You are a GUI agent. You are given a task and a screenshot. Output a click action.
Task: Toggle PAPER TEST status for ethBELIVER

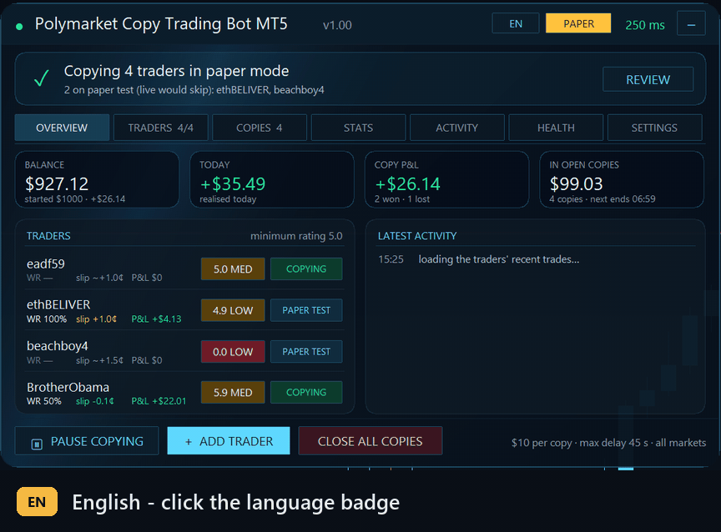(x=306, y=310)
